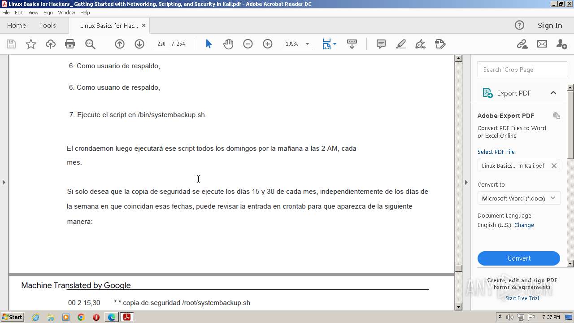Click the taskbar clock 7:37 PM
The width and height of the screenshot is (574, 323).
(x=551, y=317)
